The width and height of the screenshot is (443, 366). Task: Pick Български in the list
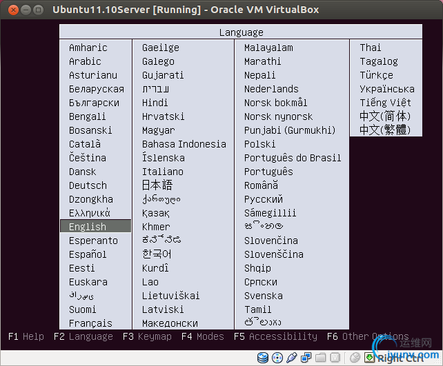click(94, 103)
